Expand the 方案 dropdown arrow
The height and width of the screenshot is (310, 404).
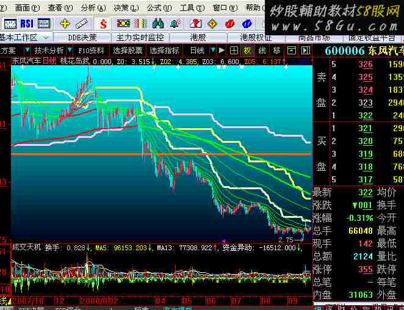pyautogui.click(x=27, y=50)
